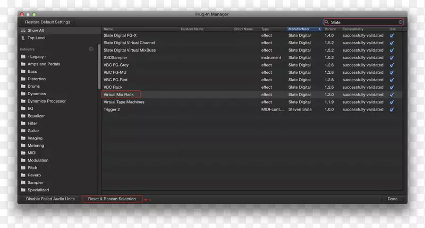Screen dimensions: 425x228
Task: Click the Done button
Action: 393,199
